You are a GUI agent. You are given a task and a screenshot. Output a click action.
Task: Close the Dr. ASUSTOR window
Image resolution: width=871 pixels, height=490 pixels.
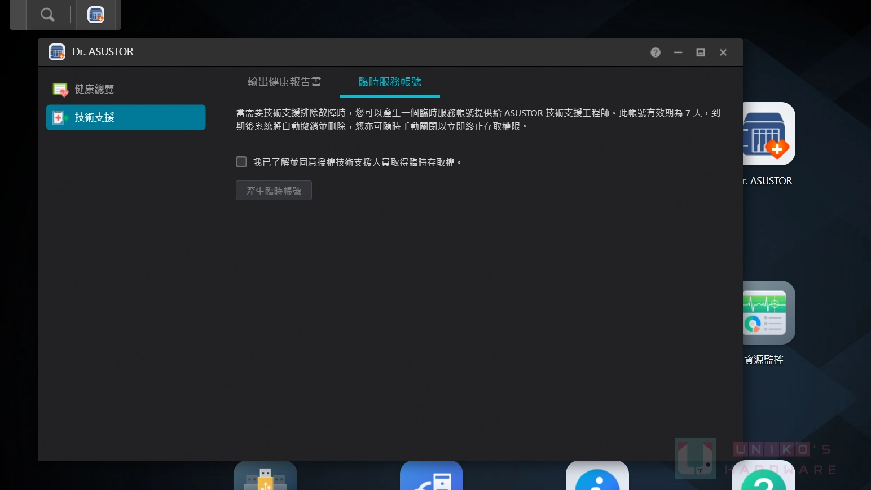723,52
